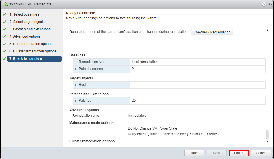Click the Remediate wizard title icon
274x159 pixels.
click(x=6, y=4)
